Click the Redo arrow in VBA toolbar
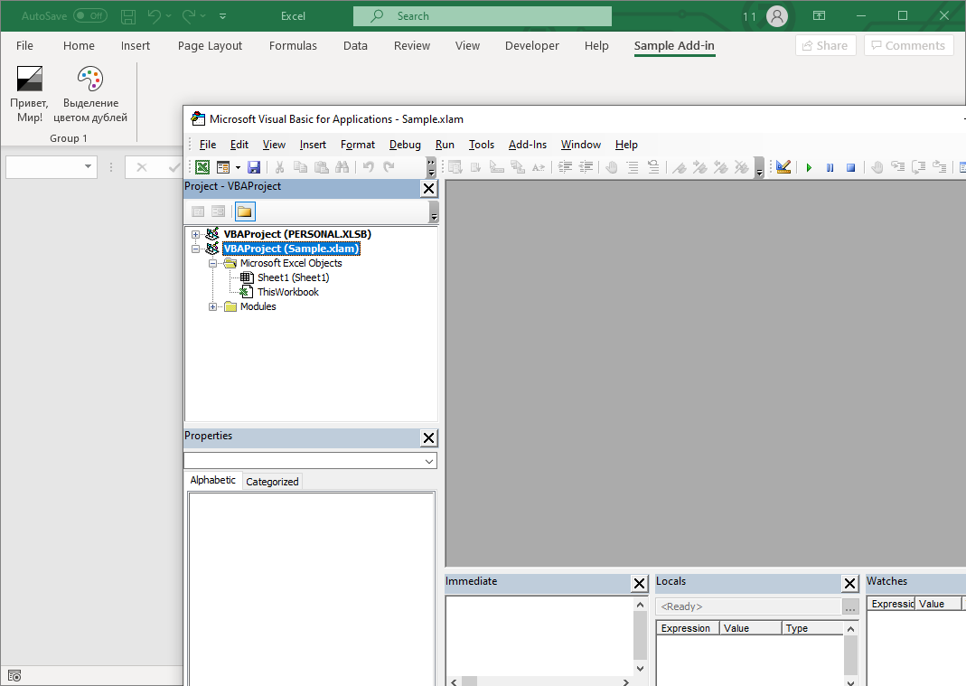966x686 pixels. pyautogui.click(x=389, y=167)
